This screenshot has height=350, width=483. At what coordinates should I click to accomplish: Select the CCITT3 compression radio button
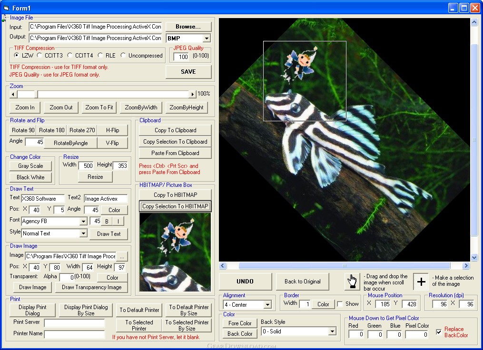click(40, 56)
